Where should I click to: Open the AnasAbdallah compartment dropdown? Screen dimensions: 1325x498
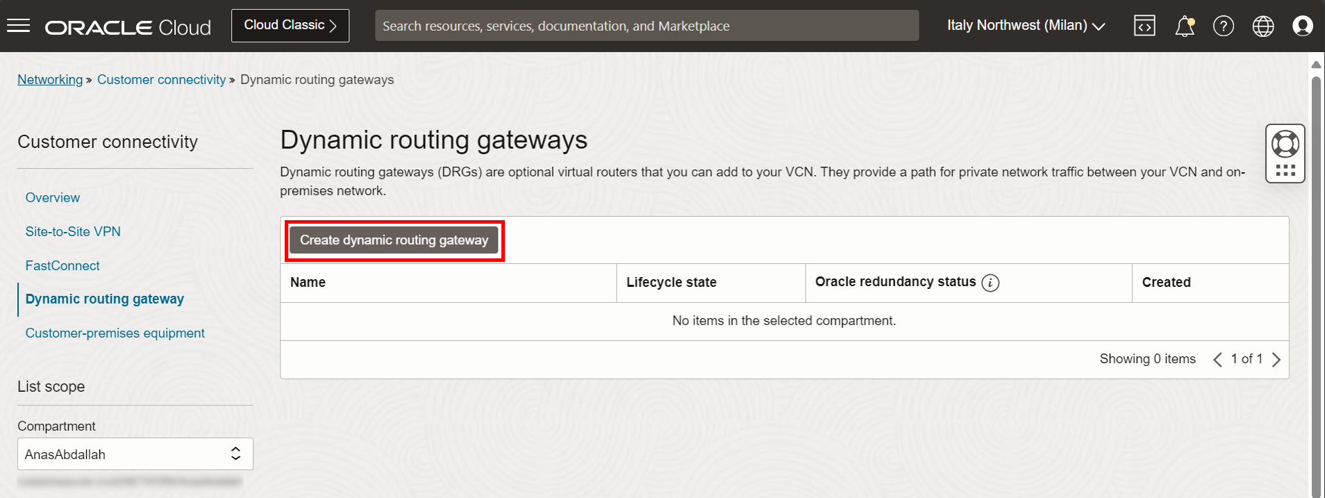135,454
